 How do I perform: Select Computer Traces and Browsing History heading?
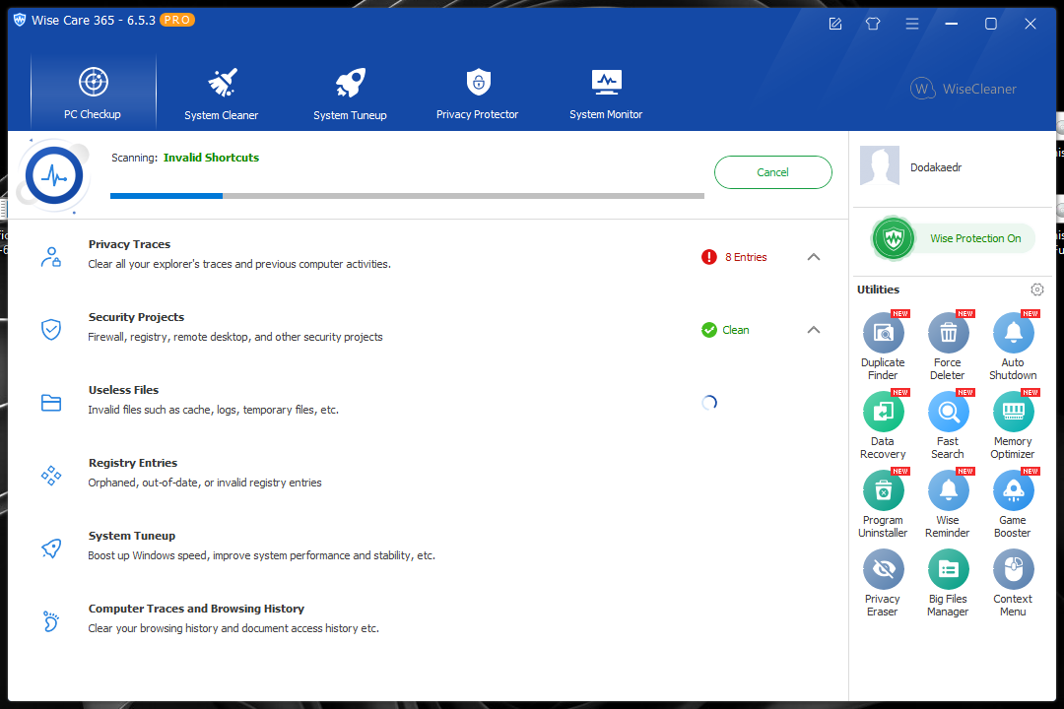(196, 609)
